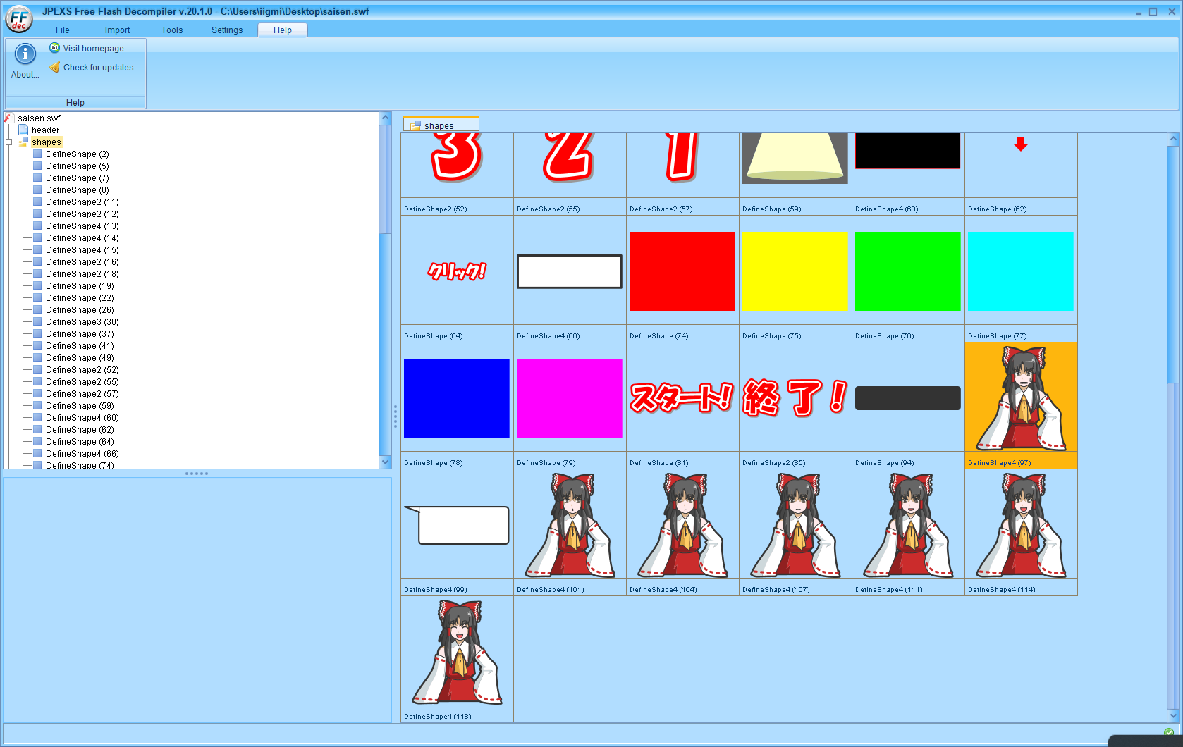The height and width of the screenshot is (747, 1183).
Task: Select DefineShape (5) in the tree
Action: (78, 166)
